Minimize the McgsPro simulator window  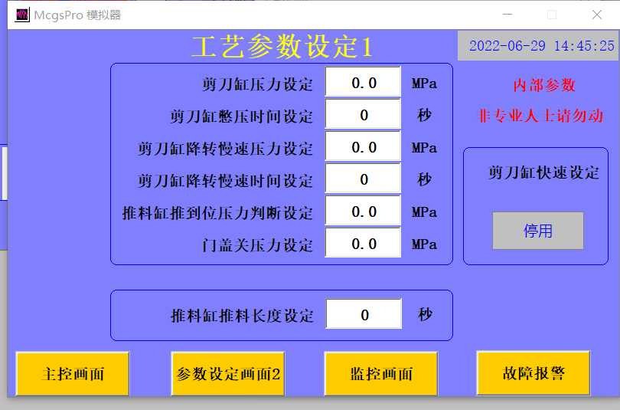tap(507, 15)
